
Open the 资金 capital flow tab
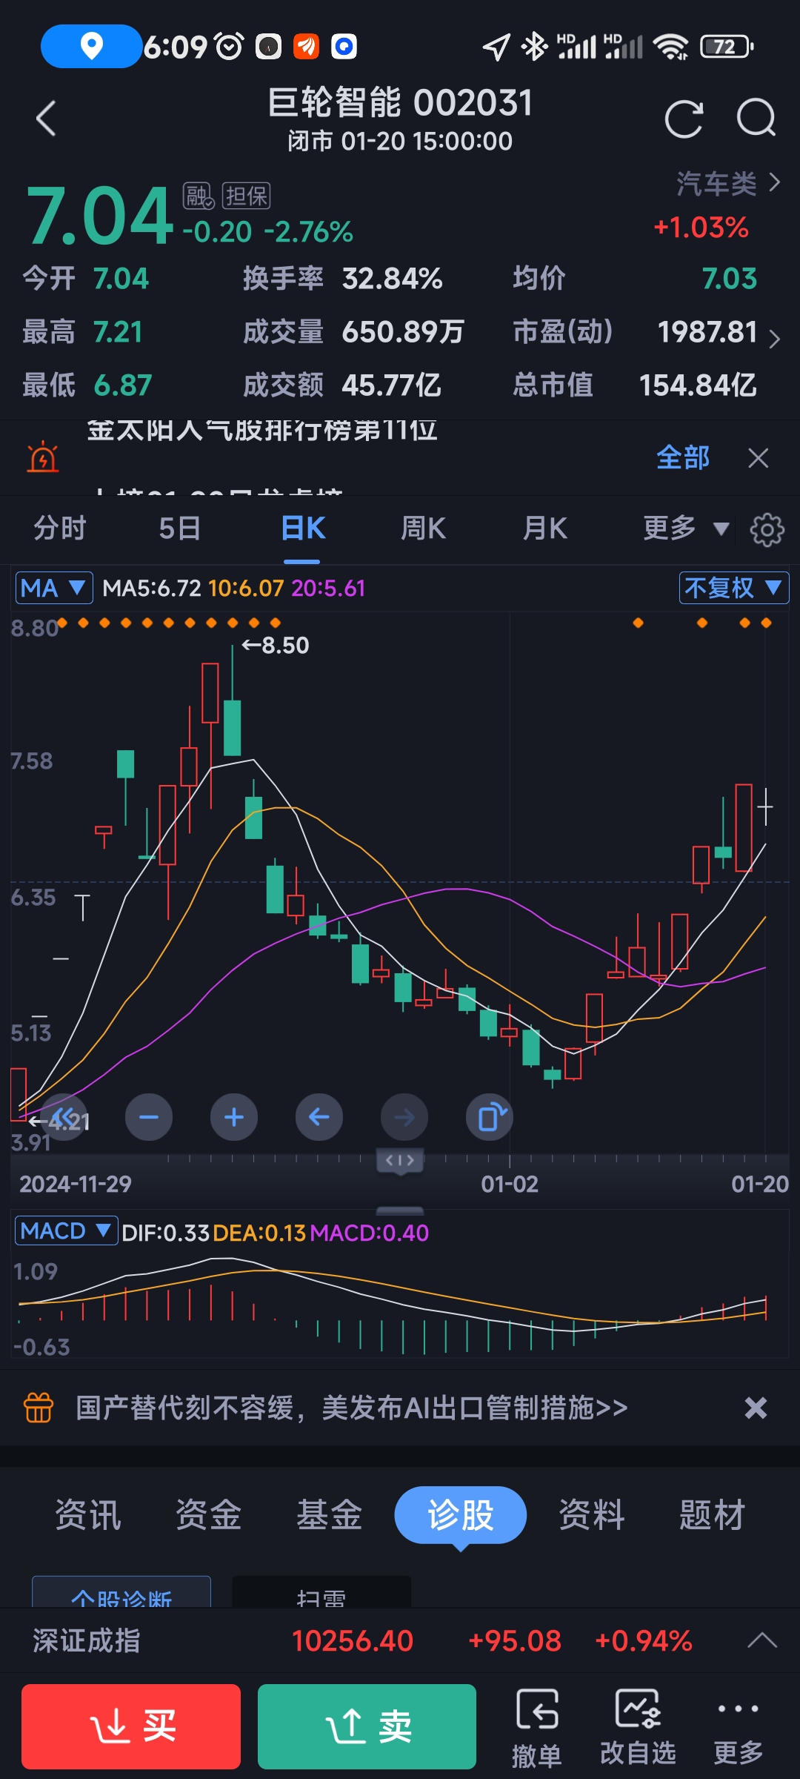point(209,1514)
